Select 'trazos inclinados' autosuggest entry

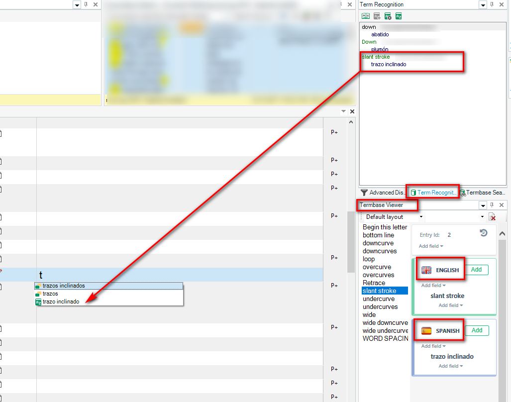(64, 286)
